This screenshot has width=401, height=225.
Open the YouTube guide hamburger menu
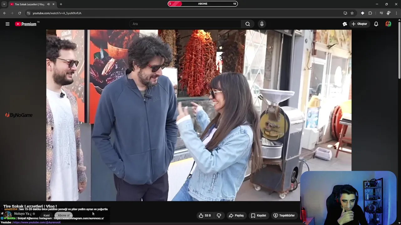pyautogui.click(x=8, y=24)
